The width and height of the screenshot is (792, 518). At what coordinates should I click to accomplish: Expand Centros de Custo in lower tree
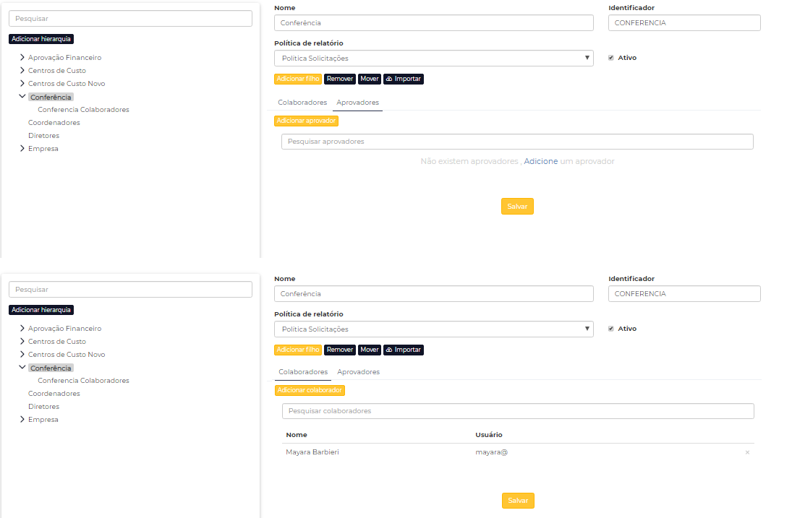(22, 342)
